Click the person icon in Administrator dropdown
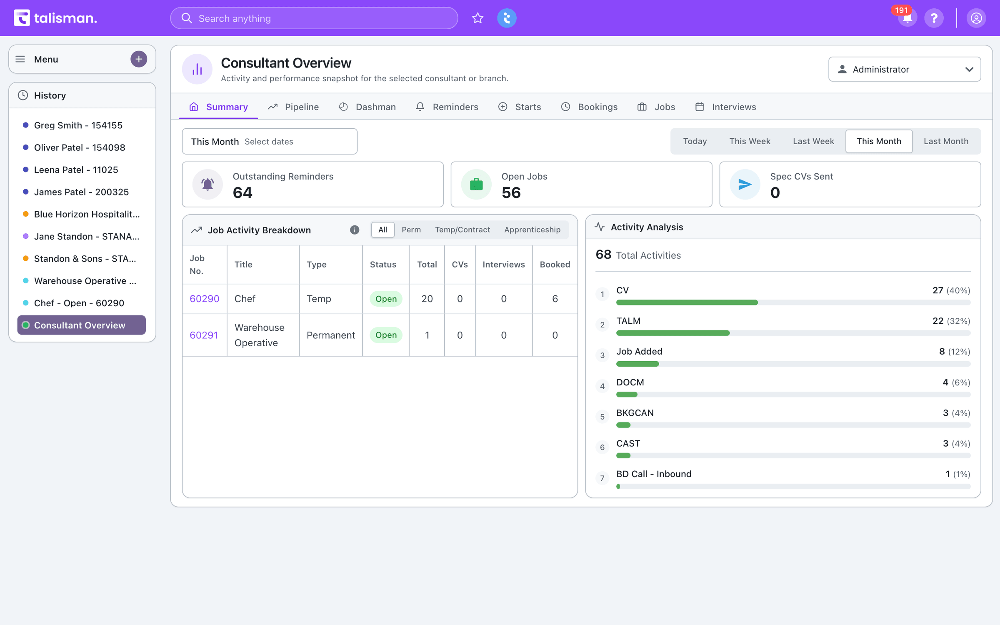This screenshot has width=1000, height=625. (x=842, y=69)
